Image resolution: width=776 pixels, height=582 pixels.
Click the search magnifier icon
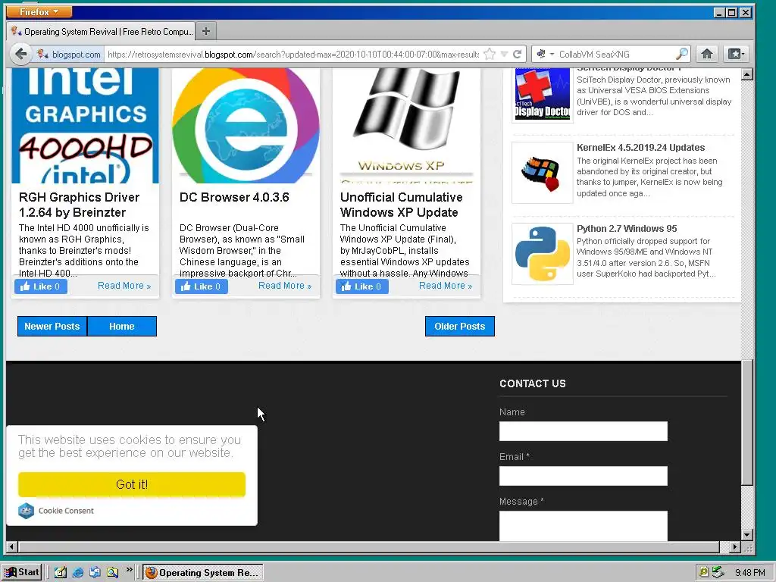[682, 54]
